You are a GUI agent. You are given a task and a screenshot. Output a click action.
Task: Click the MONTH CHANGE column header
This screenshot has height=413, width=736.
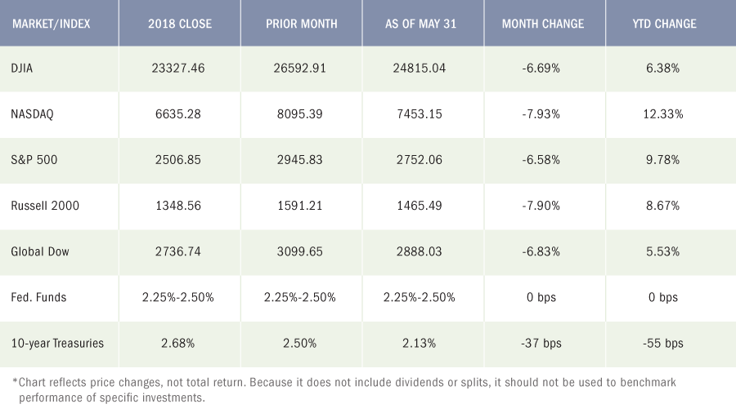click(543, 24)
